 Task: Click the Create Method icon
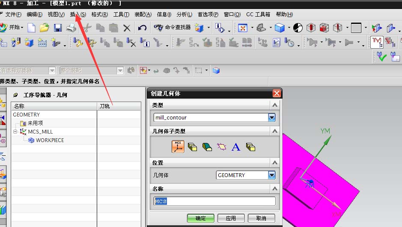[x=42, y=42]
